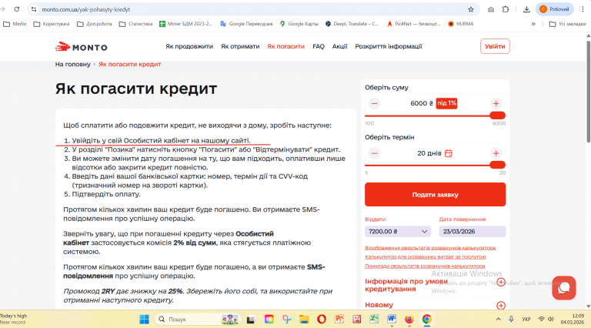The width and height of the screenshot is (591, 328).
Task: Click the loan term slider handle
Action: tap(497, 165)
